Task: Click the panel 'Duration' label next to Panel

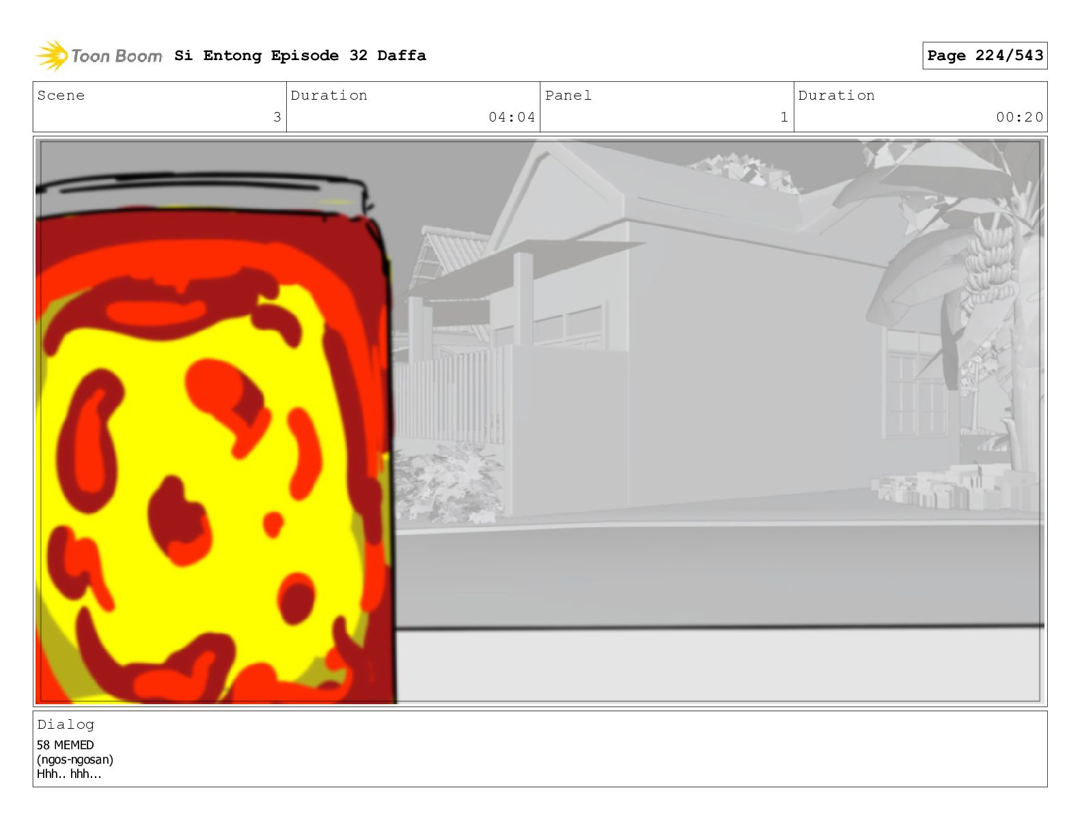Action: pos(836,96)
